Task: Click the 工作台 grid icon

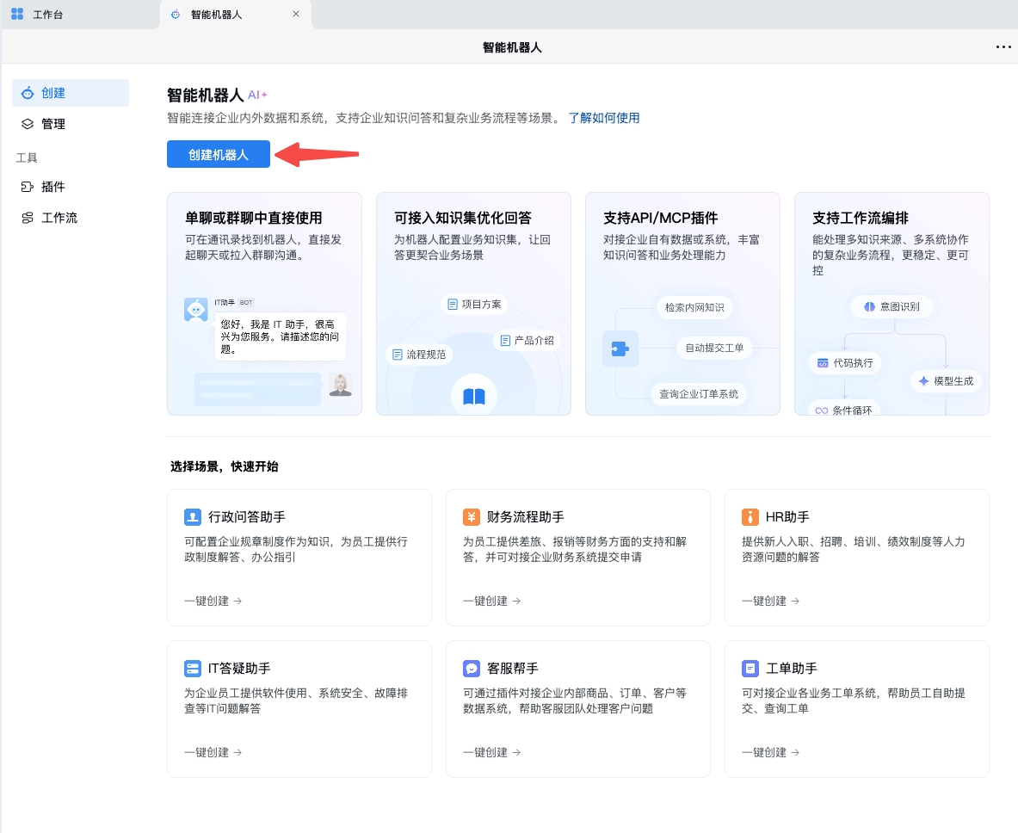Action: tap(17, 14)
